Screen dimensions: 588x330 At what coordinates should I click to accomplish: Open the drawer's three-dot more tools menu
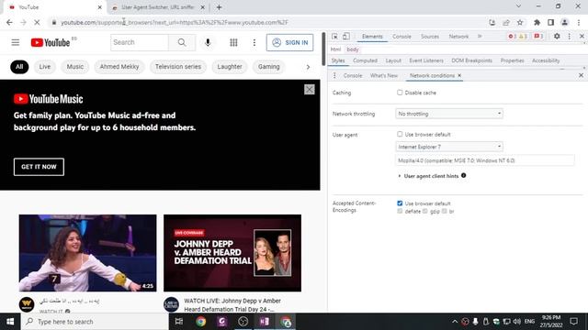pyautogui.click(x=334, y=75)
